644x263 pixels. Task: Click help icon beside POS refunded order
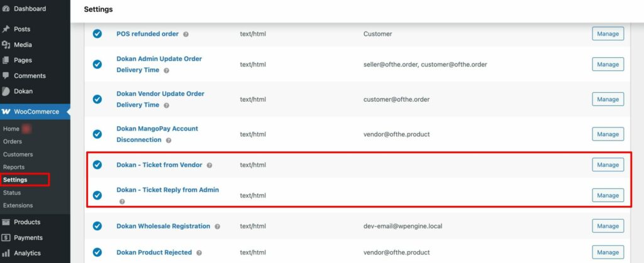pos(186,34)
